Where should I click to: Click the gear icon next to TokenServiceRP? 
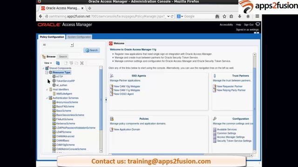[x=54, y=81]
